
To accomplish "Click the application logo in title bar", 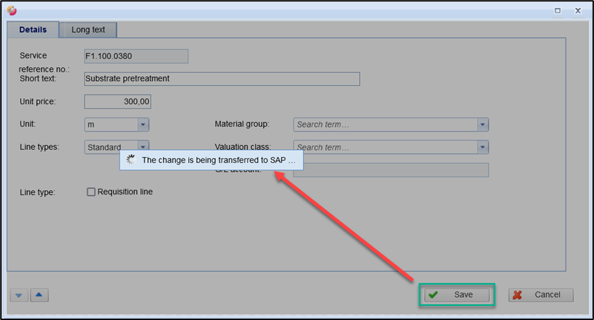I will 11,11.
